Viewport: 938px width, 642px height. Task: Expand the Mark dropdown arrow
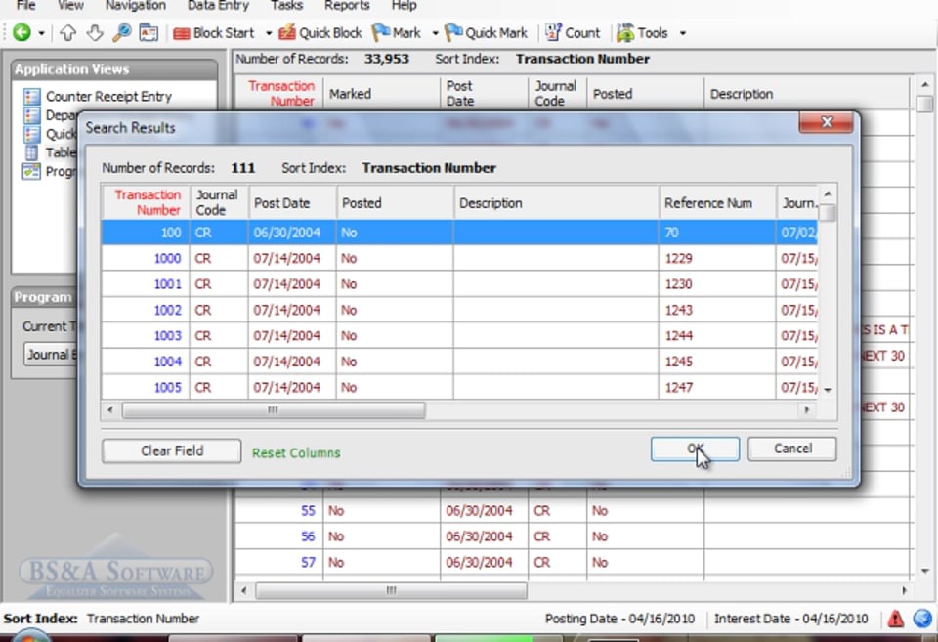tap(435, 33)
